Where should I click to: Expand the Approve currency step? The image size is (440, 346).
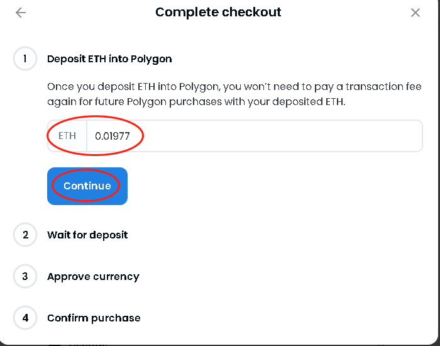coord(93,277)
